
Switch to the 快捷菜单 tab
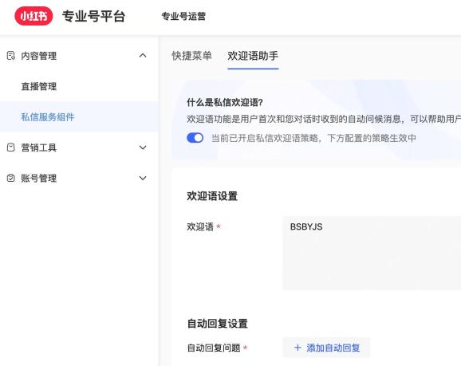click(x=191, y=56)
